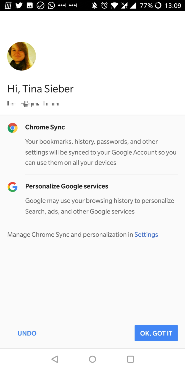Tap the image gallery notification icon
185x370 pixels.
(x=30, y=6)
